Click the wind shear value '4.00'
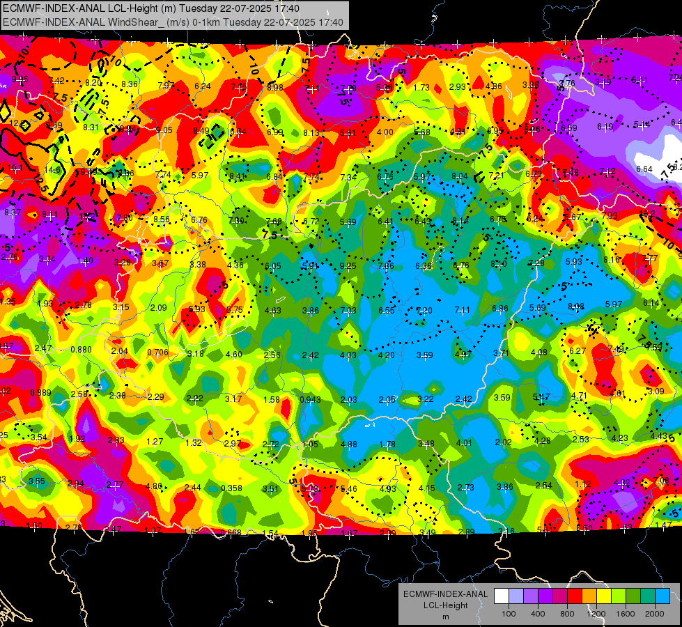This screenshot has width=682, height=627. 385,132
